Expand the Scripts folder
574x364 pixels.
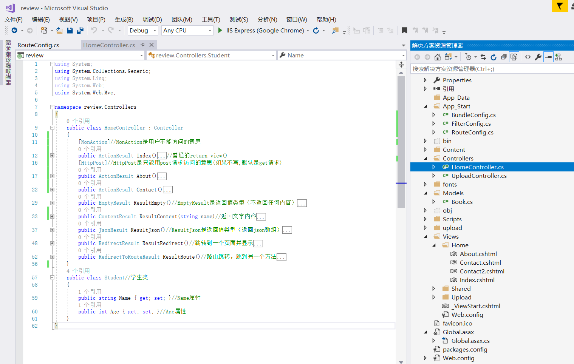[x=425, y=219]
